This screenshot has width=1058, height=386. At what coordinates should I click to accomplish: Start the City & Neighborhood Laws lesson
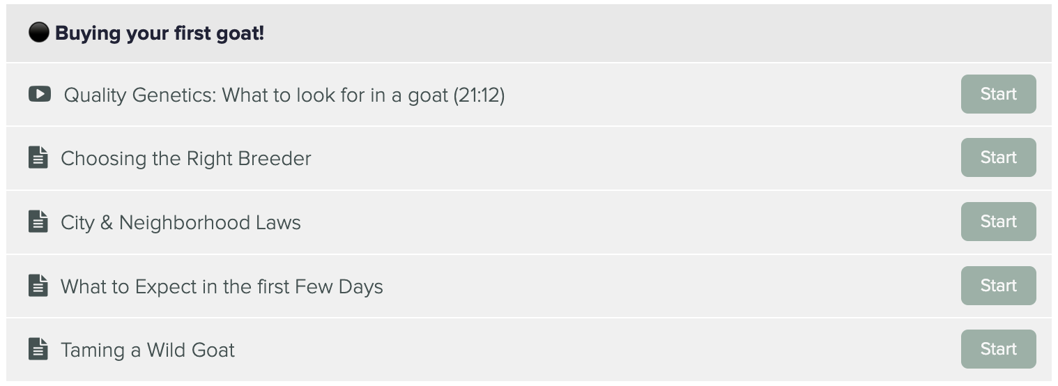click(x=998, y=222)
